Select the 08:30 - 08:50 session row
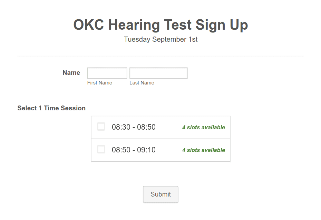This screenshot has width=321, height=220. (160, 127)
